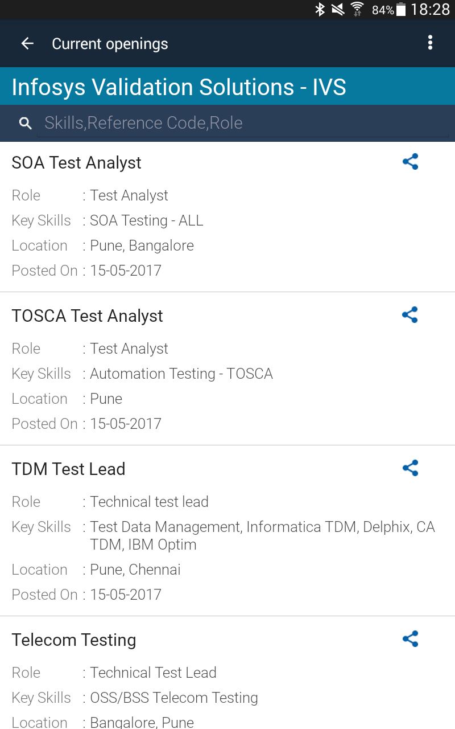Share the TDM Test Lead opening

410,468
